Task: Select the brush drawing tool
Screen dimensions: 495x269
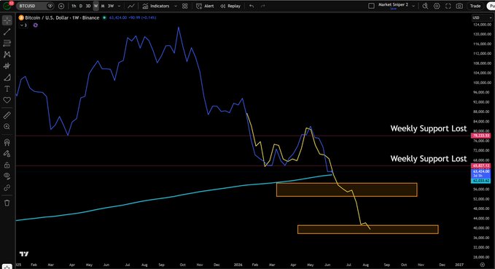Action: [7, 77]
